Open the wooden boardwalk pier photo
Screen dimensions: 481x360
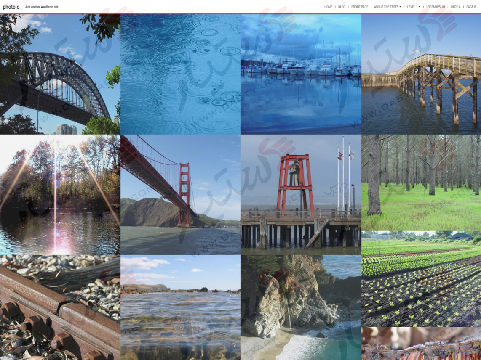pyautogui.click(x=421, y=74)
